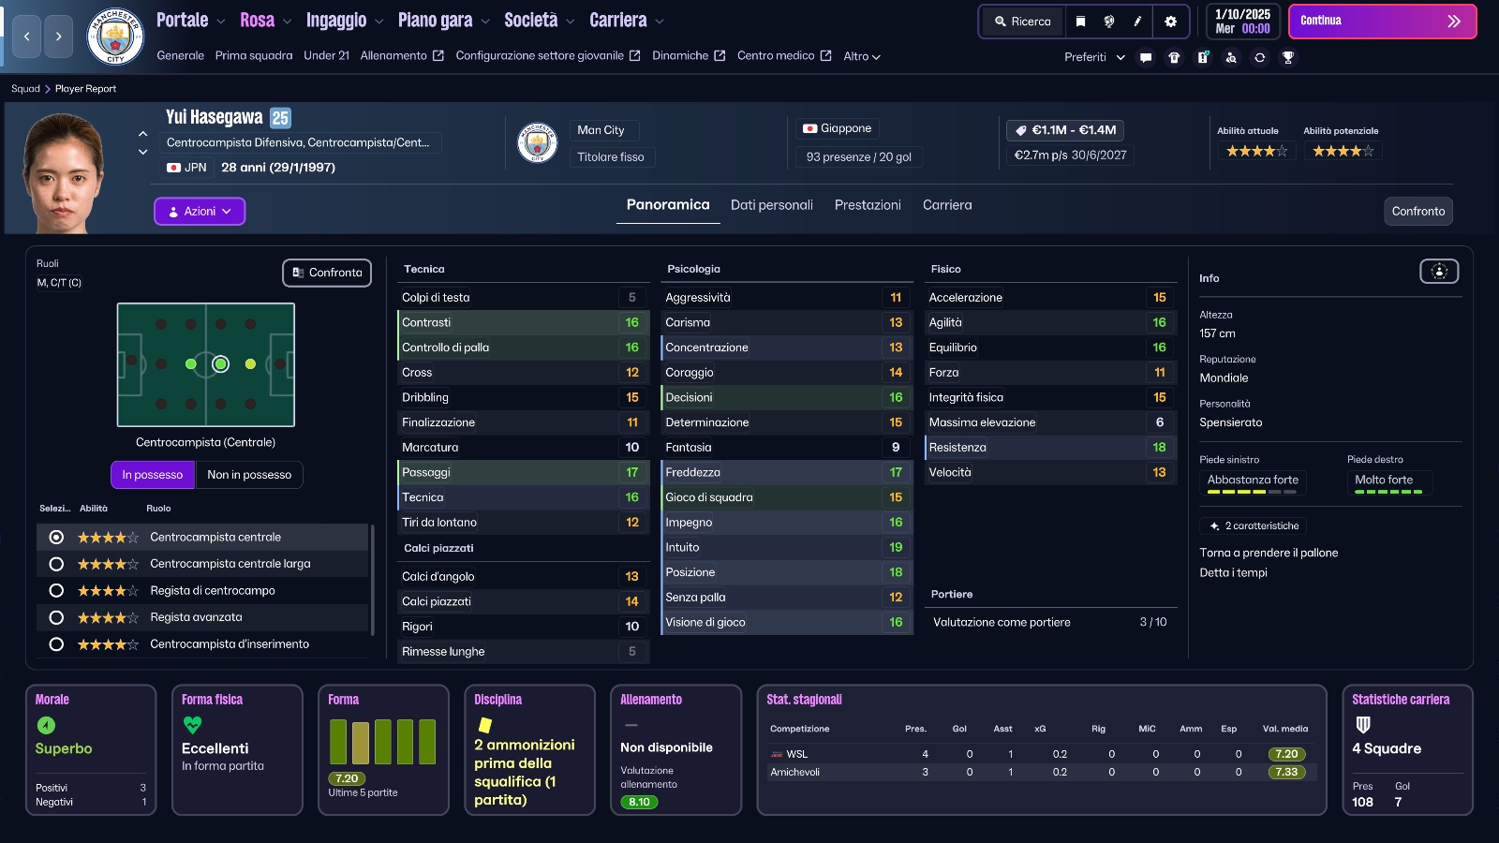Expand the Altro menu dropdown
This screenshot has height=843, width=1499.
(x=861, y=56)
